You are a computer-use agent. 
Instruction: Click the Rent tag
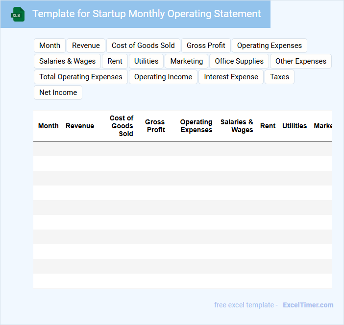pos(115,61)
